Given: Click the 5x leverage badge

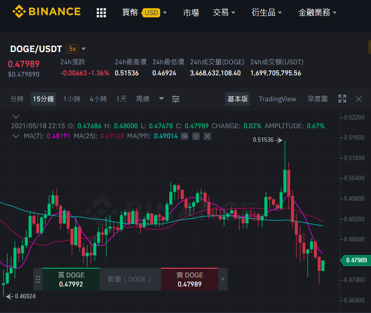Looking at the screenshot, I should pos(73,49).
